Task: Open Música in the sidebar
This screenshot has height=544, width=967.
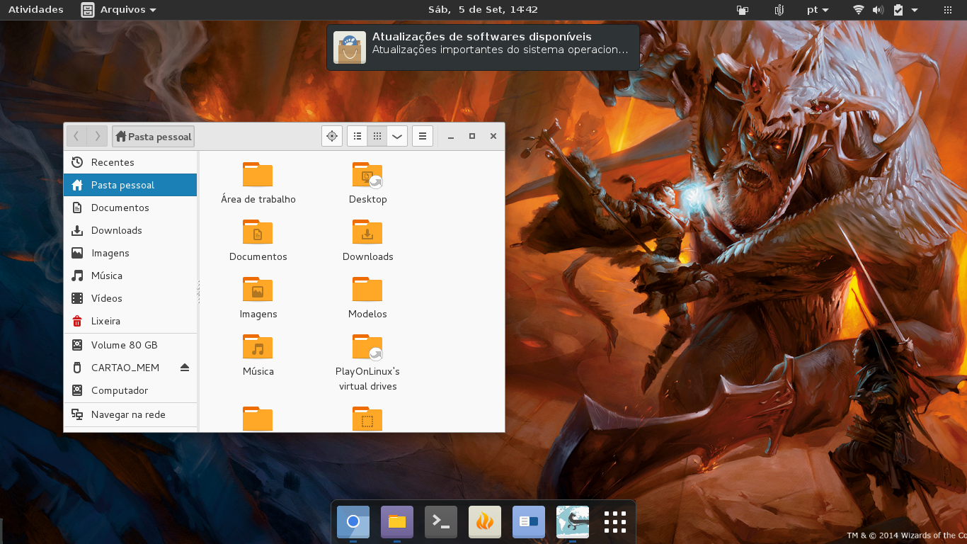Action: pyautogui.click(x=130, y=276)
